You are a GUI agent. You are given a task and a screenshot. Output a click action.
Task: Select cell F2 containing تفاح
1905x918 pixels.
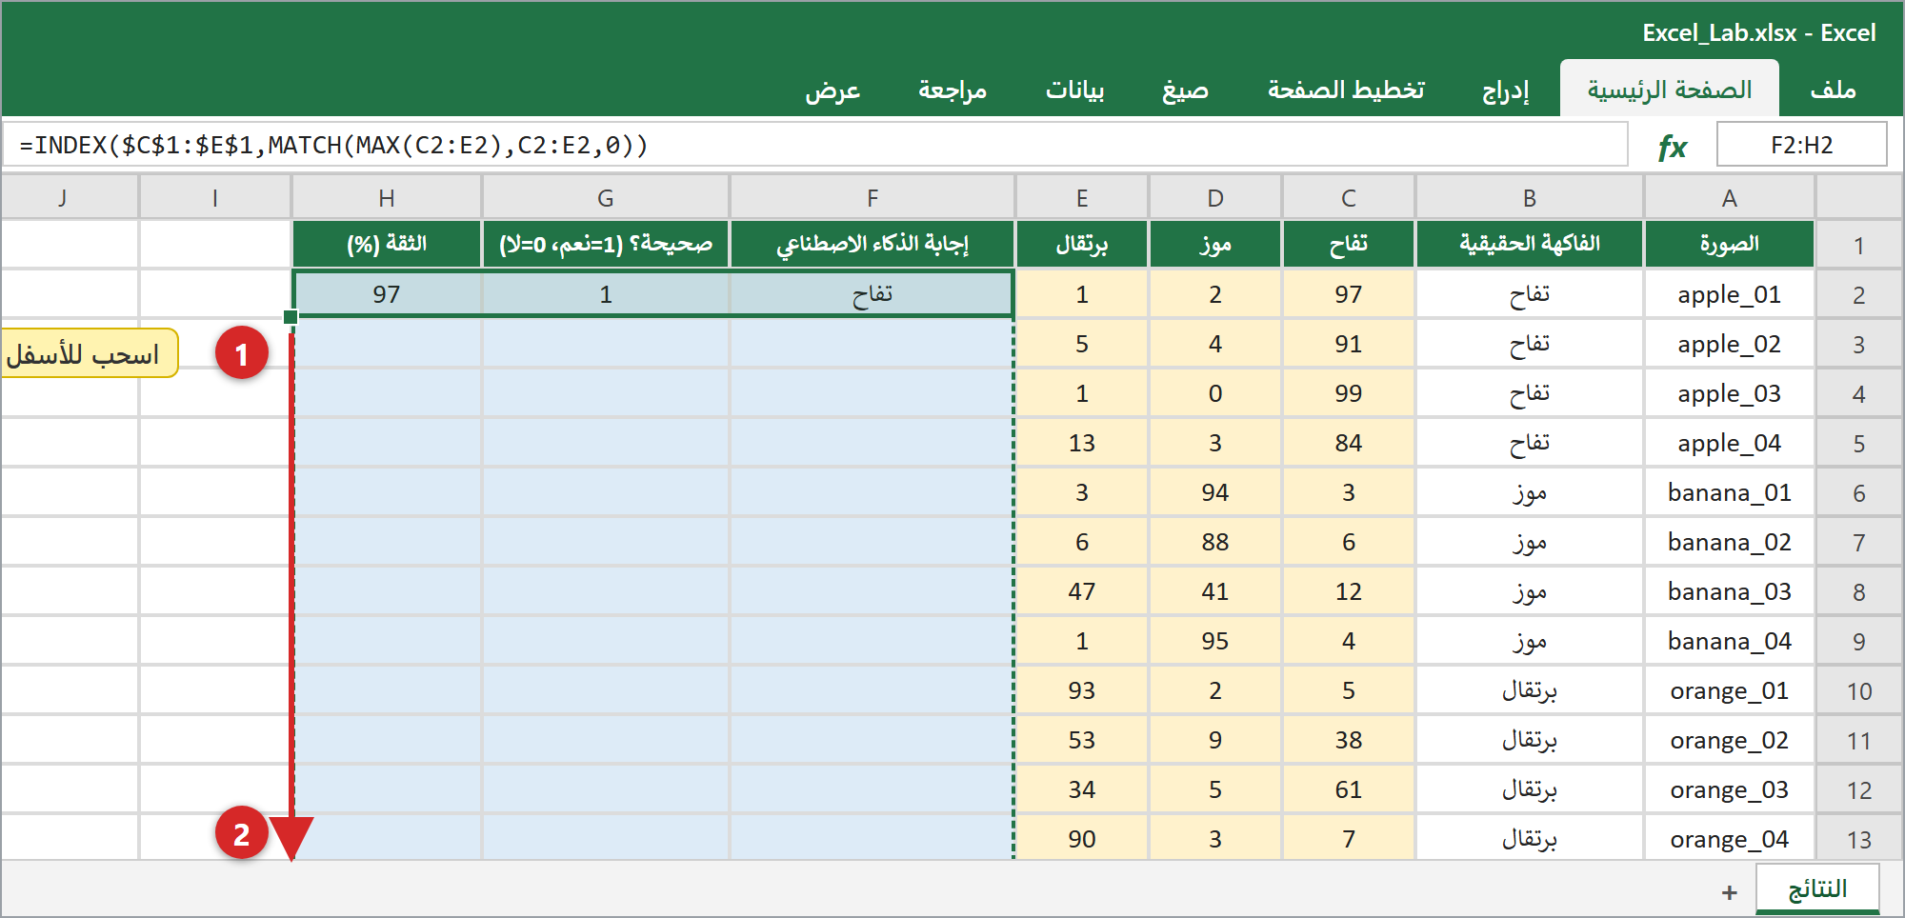coord(872,294)
